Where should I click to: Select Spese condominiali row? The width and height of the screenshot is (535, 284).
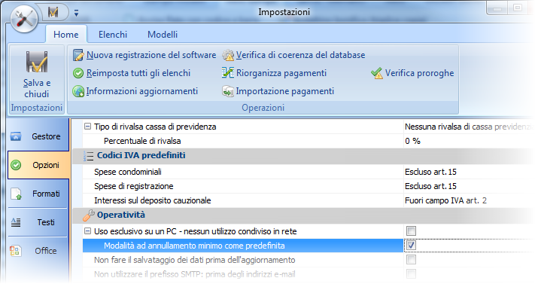click(x=243, y=172)
